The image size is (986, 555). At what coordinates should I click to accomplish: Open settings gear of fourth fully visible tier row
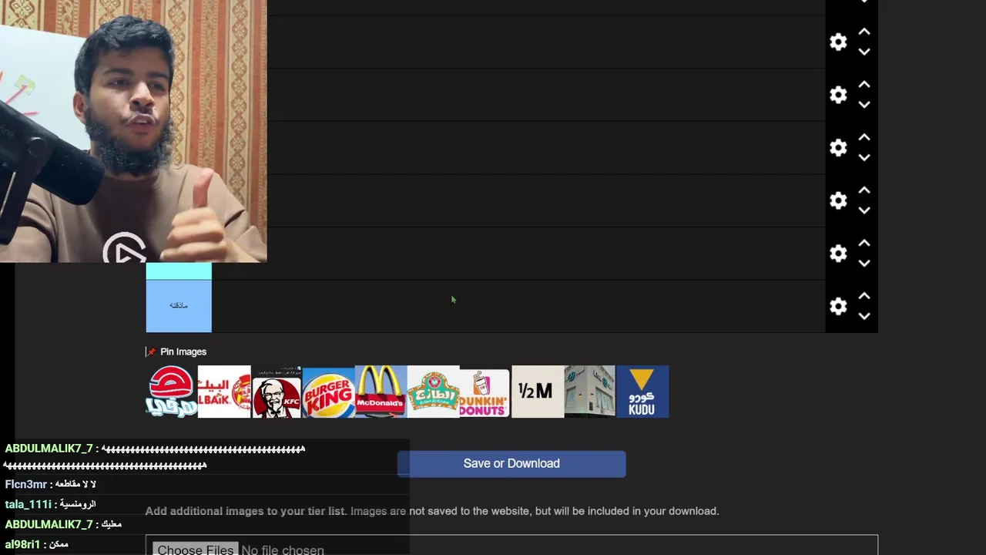point(838,200)
